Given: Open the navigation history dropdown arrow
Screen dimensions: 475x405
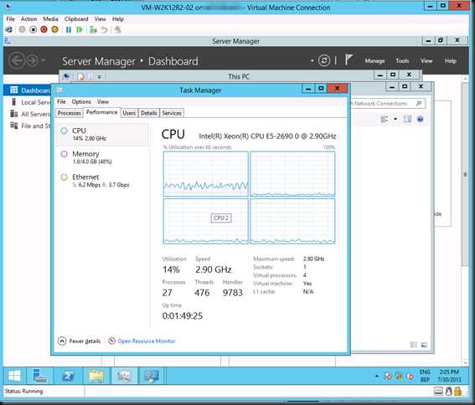Looking at the screenshot, I should pos(44,60).
